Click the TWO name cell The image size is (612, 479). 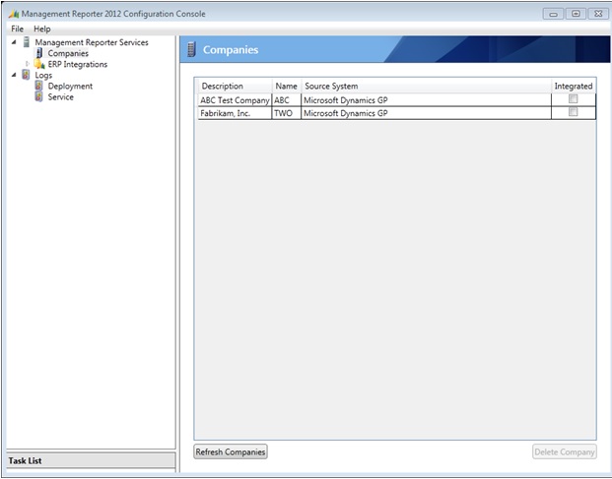pos(287,113)
